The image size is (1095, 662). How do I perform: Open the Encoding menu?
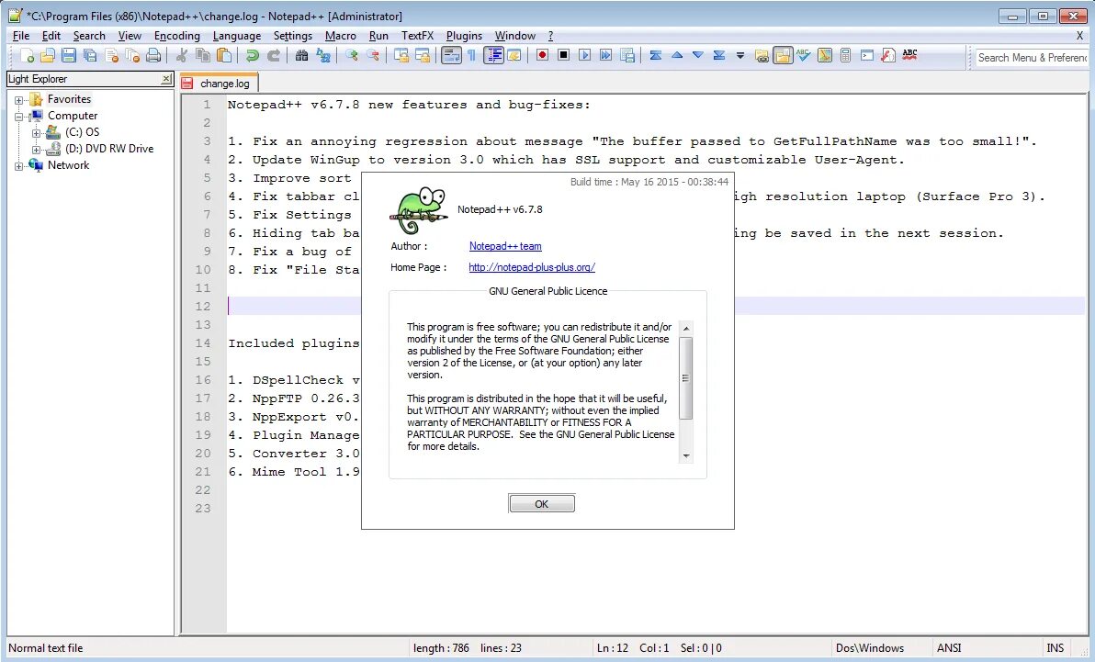tap(176, 36)
